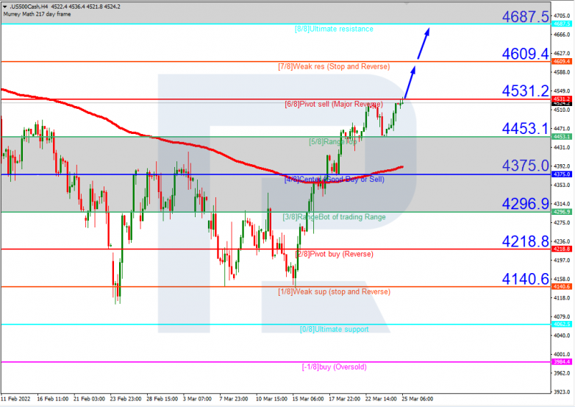Click the 4705.0 price scale value
This screenshot has width=575, height=407.
pyautogui.click(x=562, y=15)
